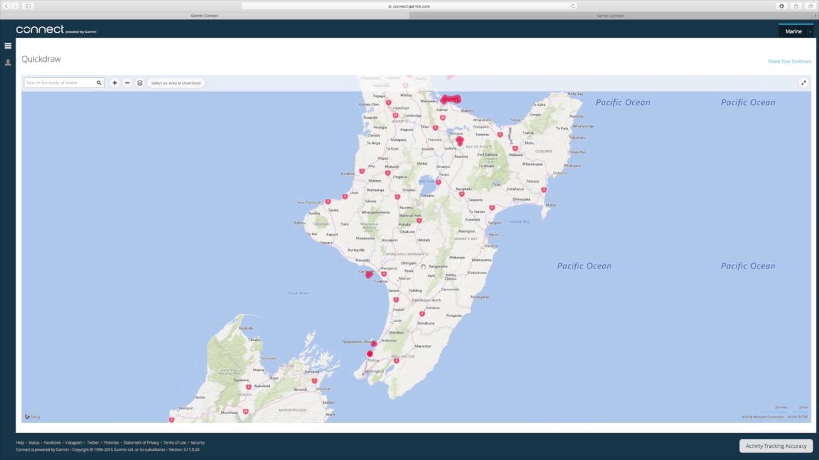This screenshot has height=460, width=819.
Task: Open Statement of Privacy link
Action: (x=141, y=443)
